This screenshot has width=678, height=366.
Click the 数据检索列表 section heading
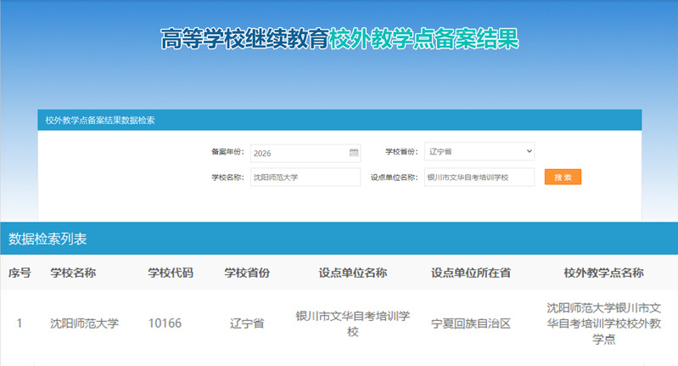[48, 239]
